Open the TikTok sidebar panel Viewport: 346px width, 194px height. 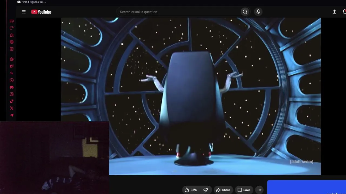click(x=12, y=101)
